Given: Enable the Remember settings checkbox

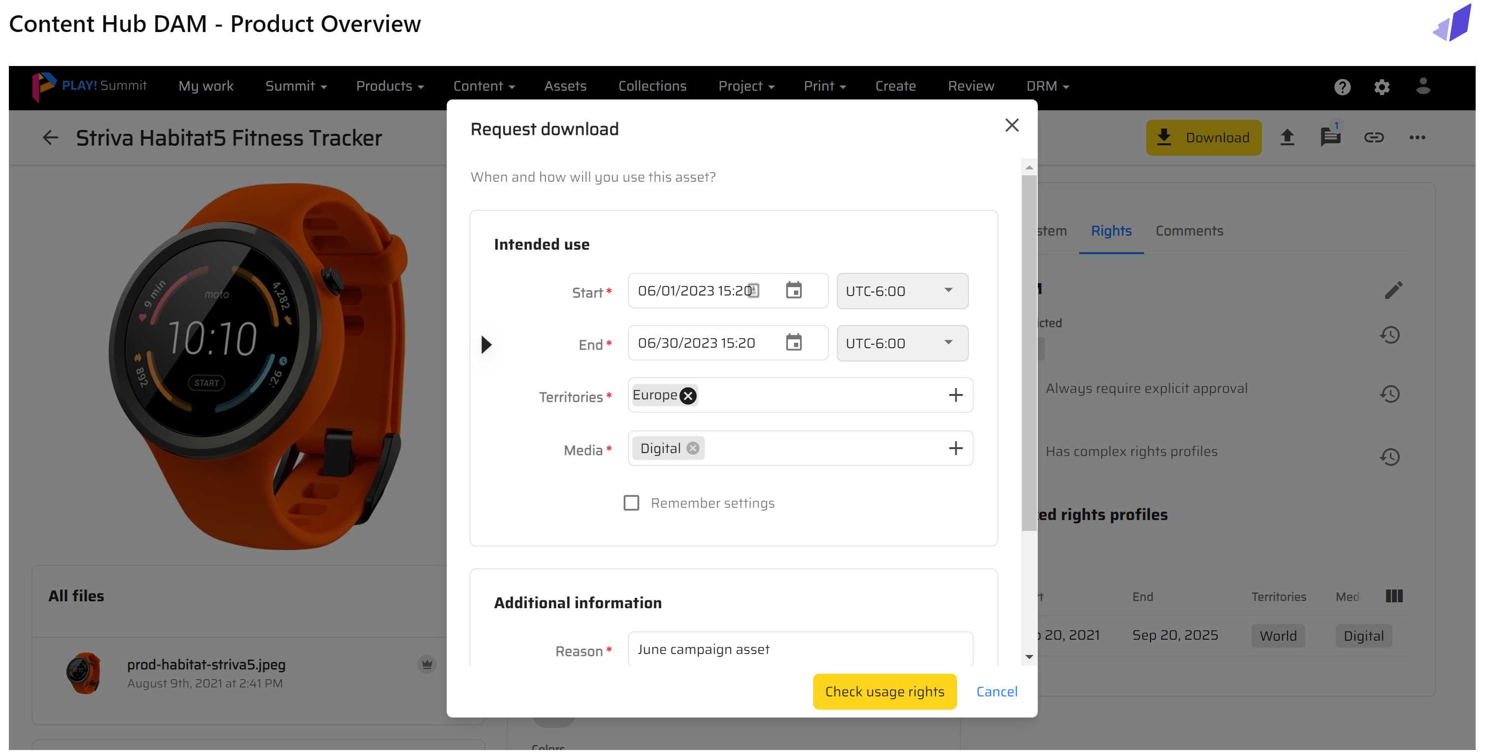Looking at the screenshot, I should point(631,503).
